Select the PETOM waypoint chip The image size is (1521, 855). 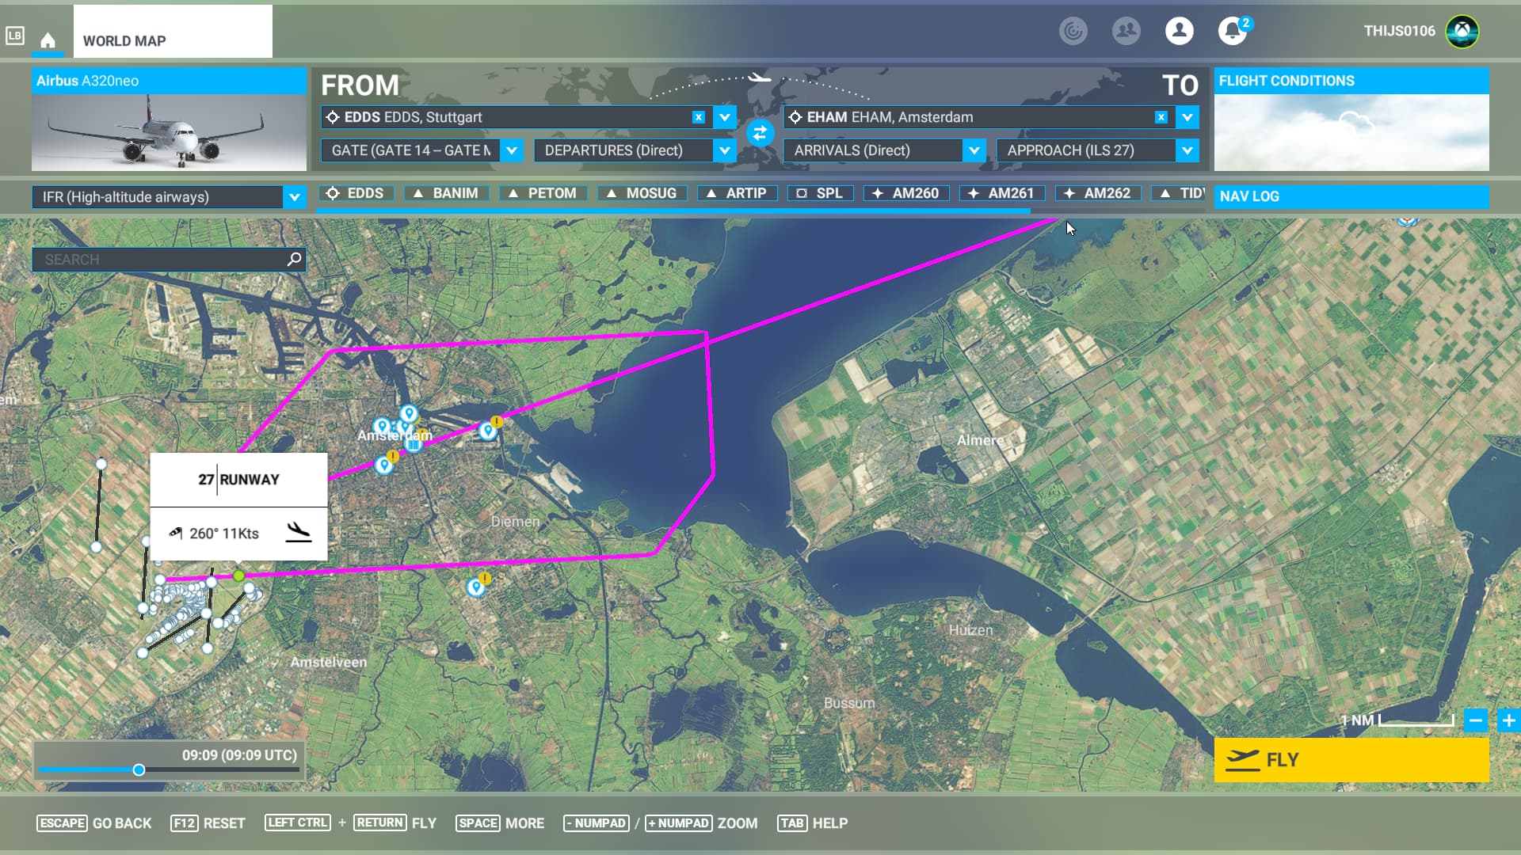coord(543,192)
